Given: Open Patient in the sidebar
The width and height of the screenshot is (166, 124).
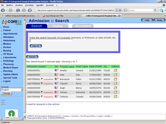Looking at the screenshot, I should point(7,30).
